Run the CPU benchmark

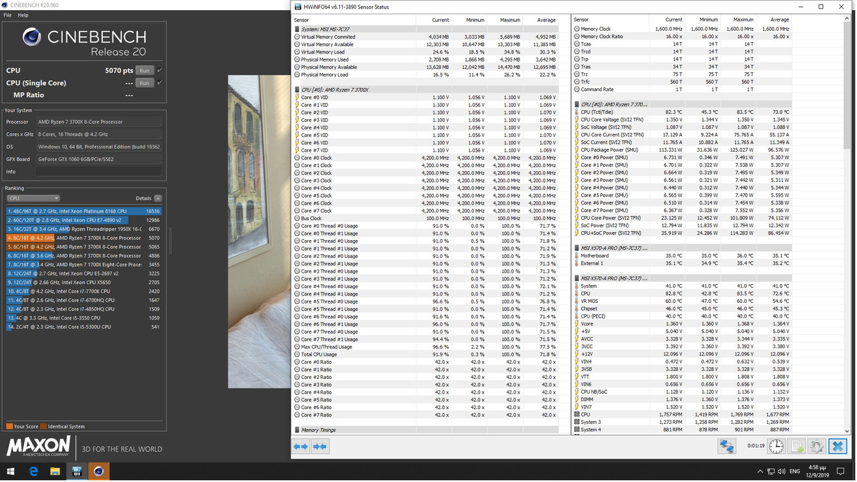click(x=144, y=70)
